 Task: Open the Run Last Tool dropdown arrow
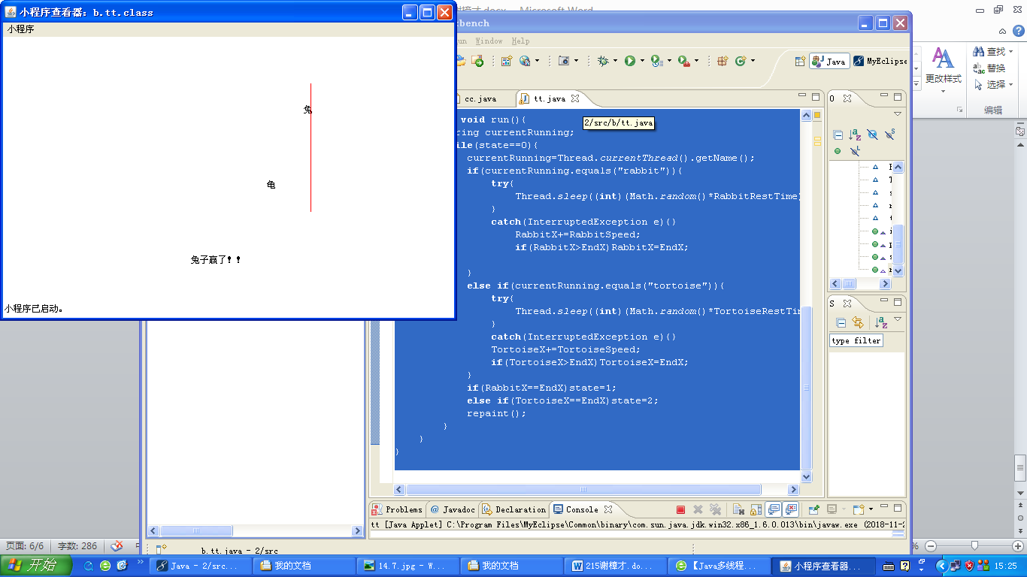click(x=669, y=62)
